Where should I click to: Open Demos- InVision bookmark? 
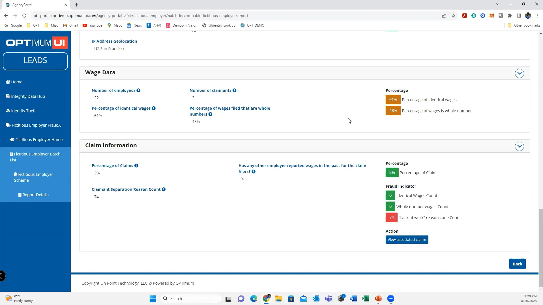(x=182, y=25)
